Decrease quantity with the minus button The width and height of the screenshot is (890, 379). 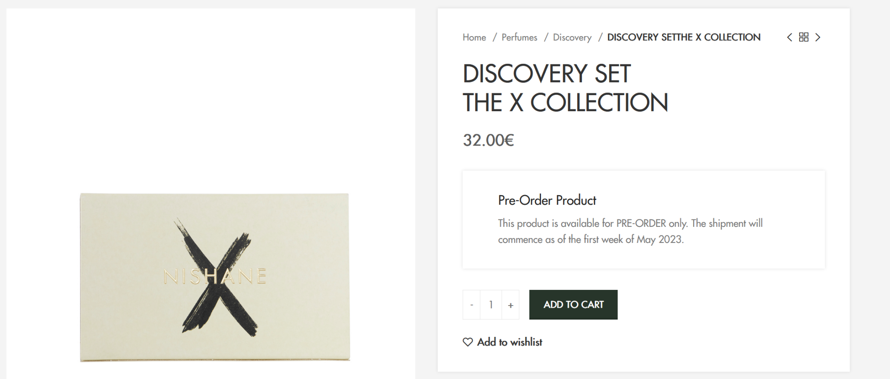(x=472, y=305)
